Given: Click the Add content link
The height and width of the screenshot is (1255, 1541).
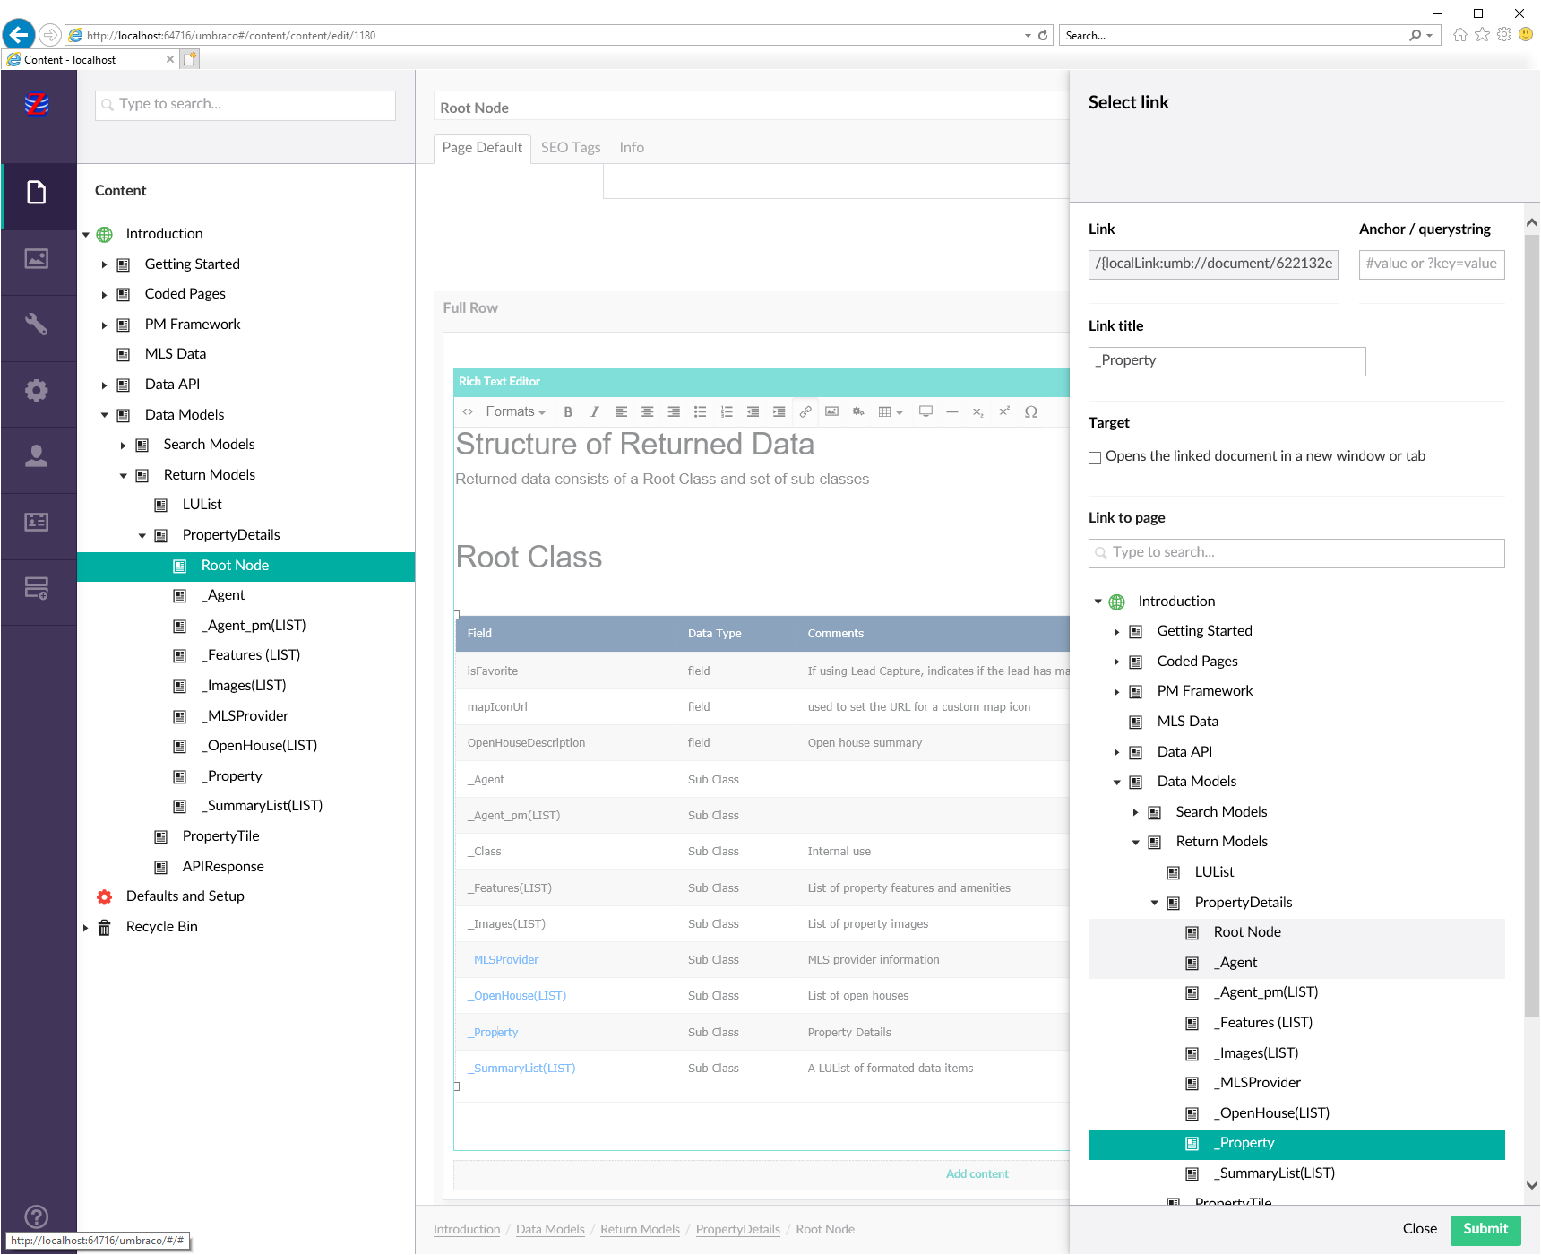Looking at the screenshot, I should 977,1174.
